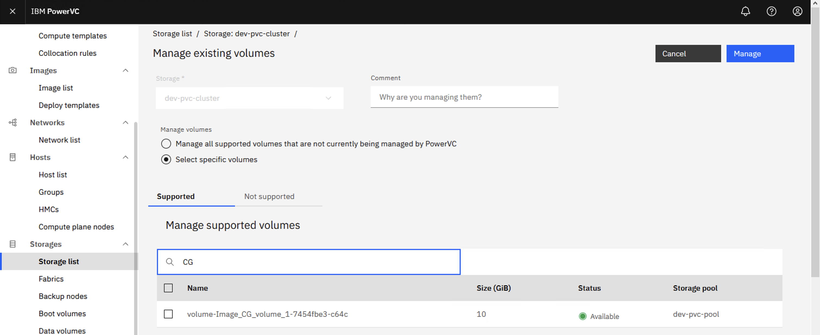Collapse the Networks section chevron

tap(125, 123)
